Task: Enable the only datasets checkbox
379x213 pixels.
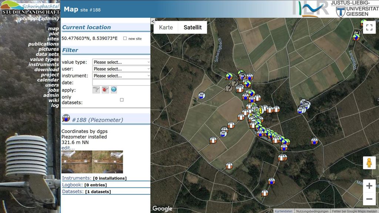Action: [122, 100]
